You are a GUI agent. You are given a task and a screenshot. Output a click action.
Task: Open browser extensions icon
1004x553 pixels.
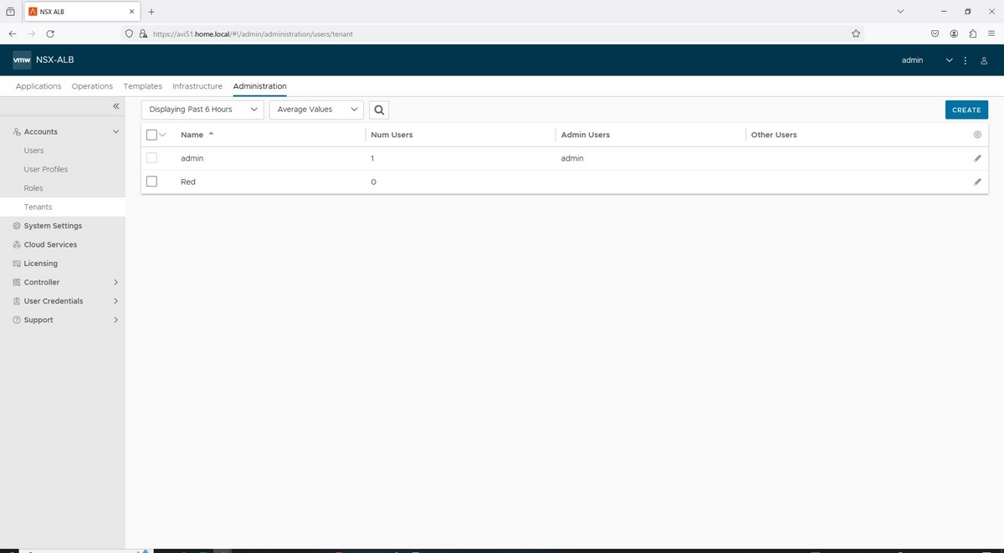click(973, 33)
